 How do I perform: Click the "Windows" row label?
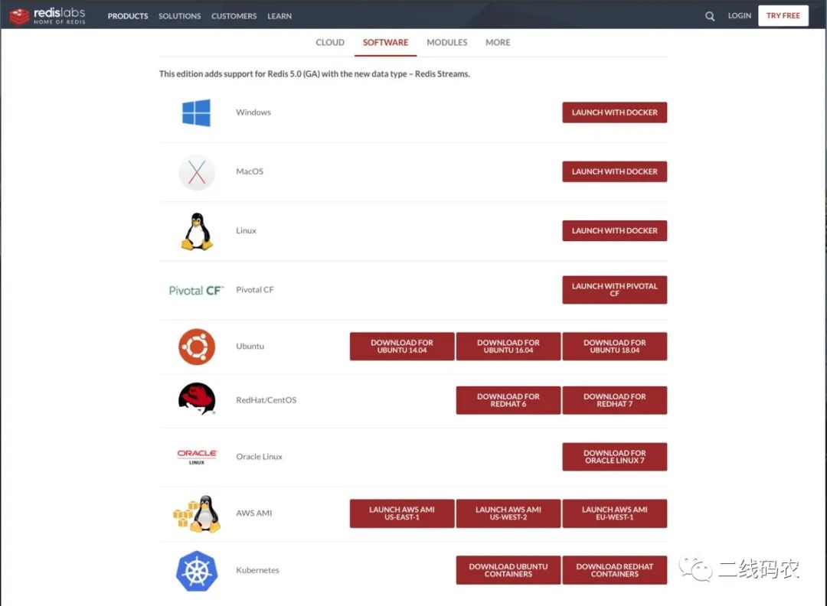pos(253,112)
